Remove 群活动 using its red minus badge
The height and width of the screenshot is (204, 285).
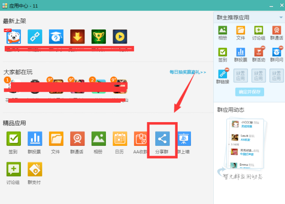point(264,46)
